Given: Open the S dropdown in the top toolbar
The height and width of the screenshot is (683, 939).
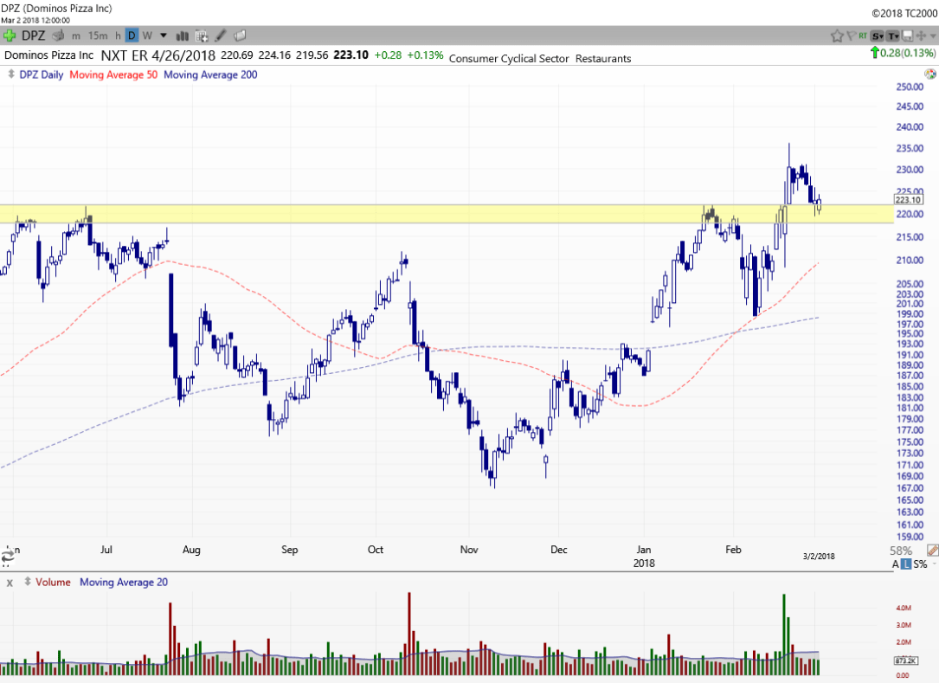Looking at the screenshot, I should (x=878, y=35).
